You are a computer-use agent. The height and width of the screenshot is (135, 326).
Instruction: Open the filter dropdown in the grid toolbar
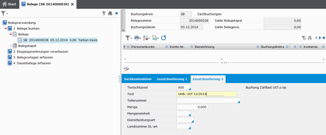click(x=129, y=38)
